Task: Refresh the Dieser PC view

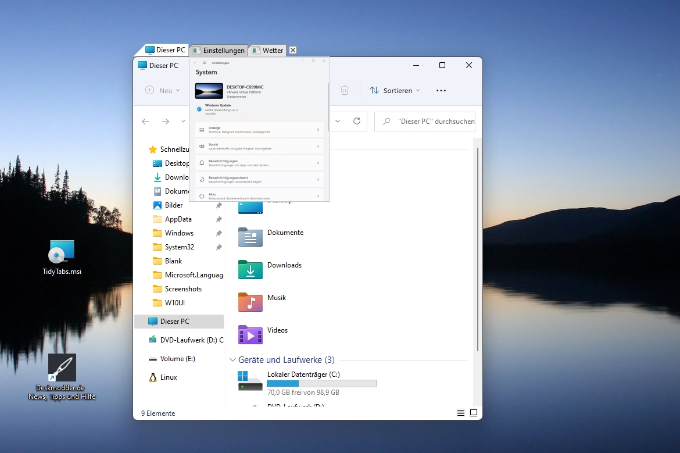Action: tap(357, 121)
